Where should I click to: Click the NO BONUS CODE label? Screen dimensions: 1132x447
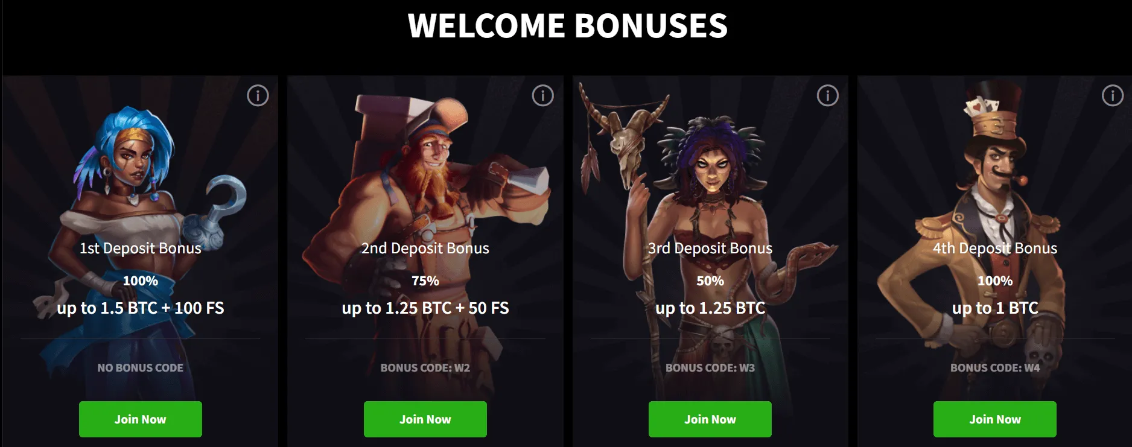tap(141, 367)
